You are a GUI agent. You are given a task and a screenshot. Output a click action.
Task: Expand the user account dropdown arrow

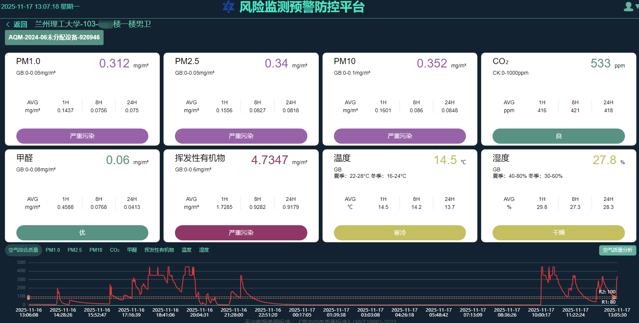click(636, 7)
